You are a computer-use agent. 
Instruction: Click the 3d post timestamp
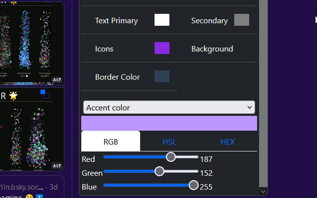(x=54, y=187)
